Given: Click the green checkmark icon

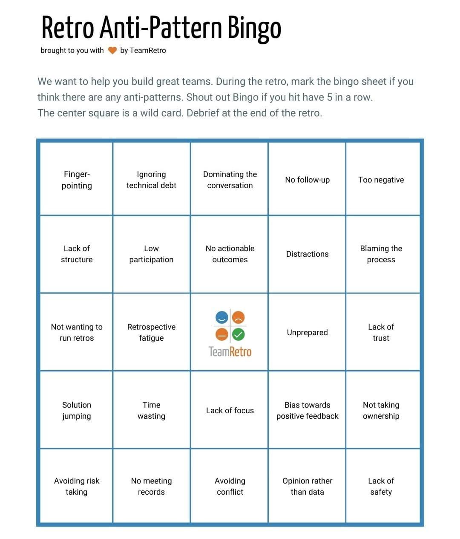Looking at the screenshot, I should tap(239, 335).
